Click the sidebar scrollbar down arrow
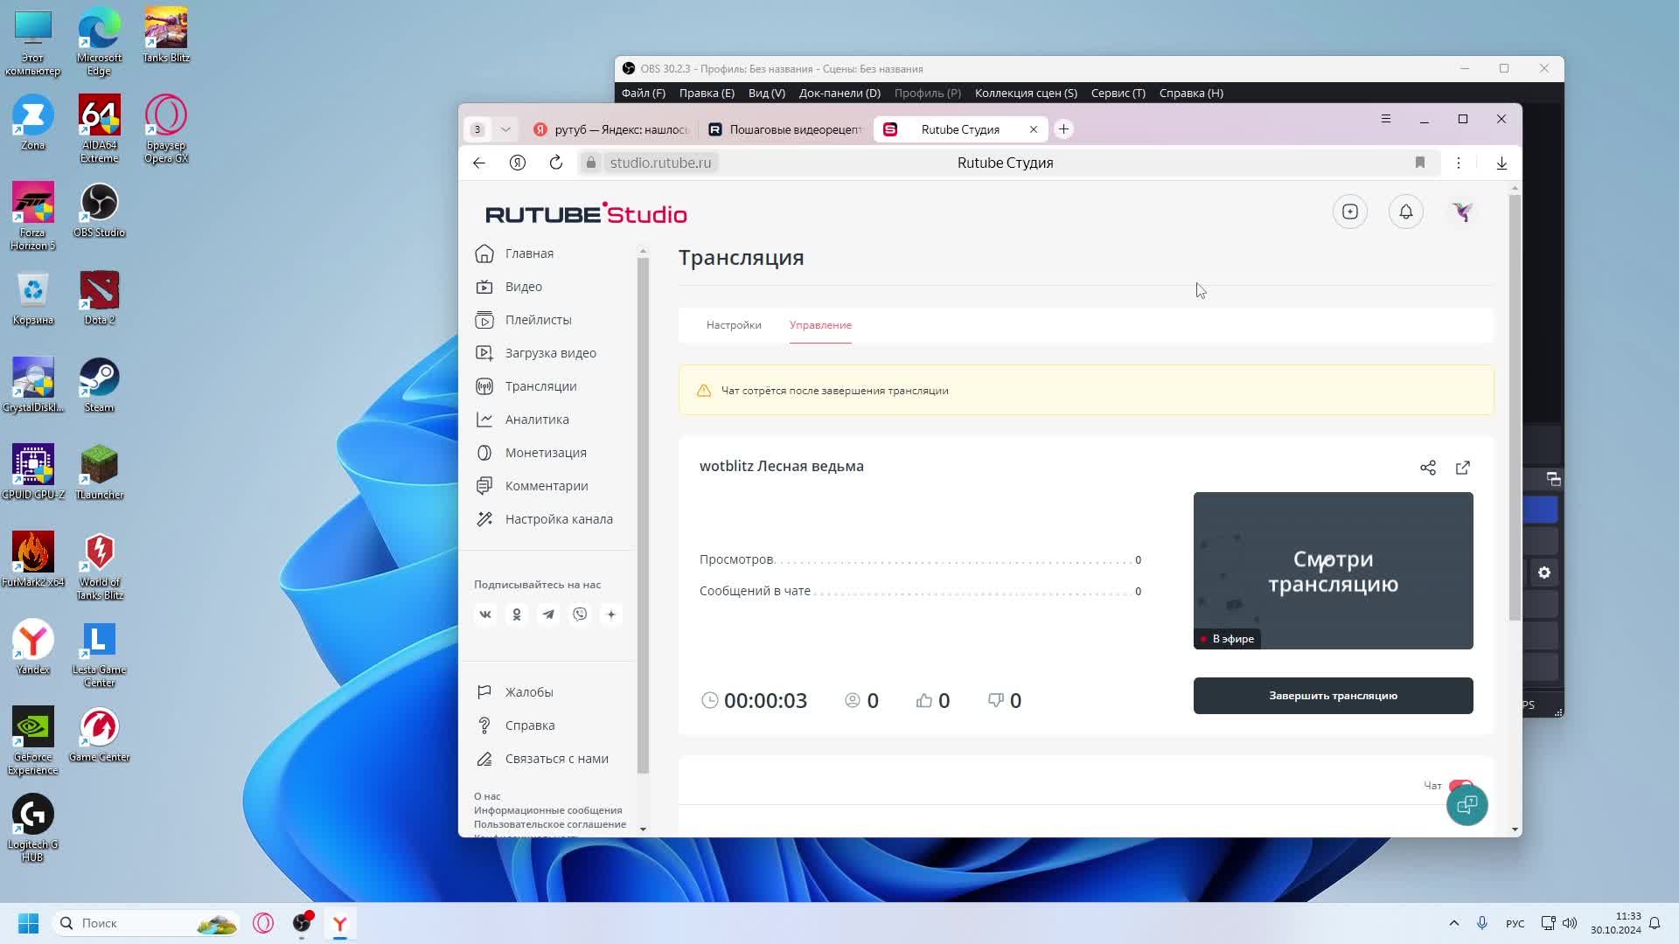This screenshot has height=944, width=1679. point(643,829)
